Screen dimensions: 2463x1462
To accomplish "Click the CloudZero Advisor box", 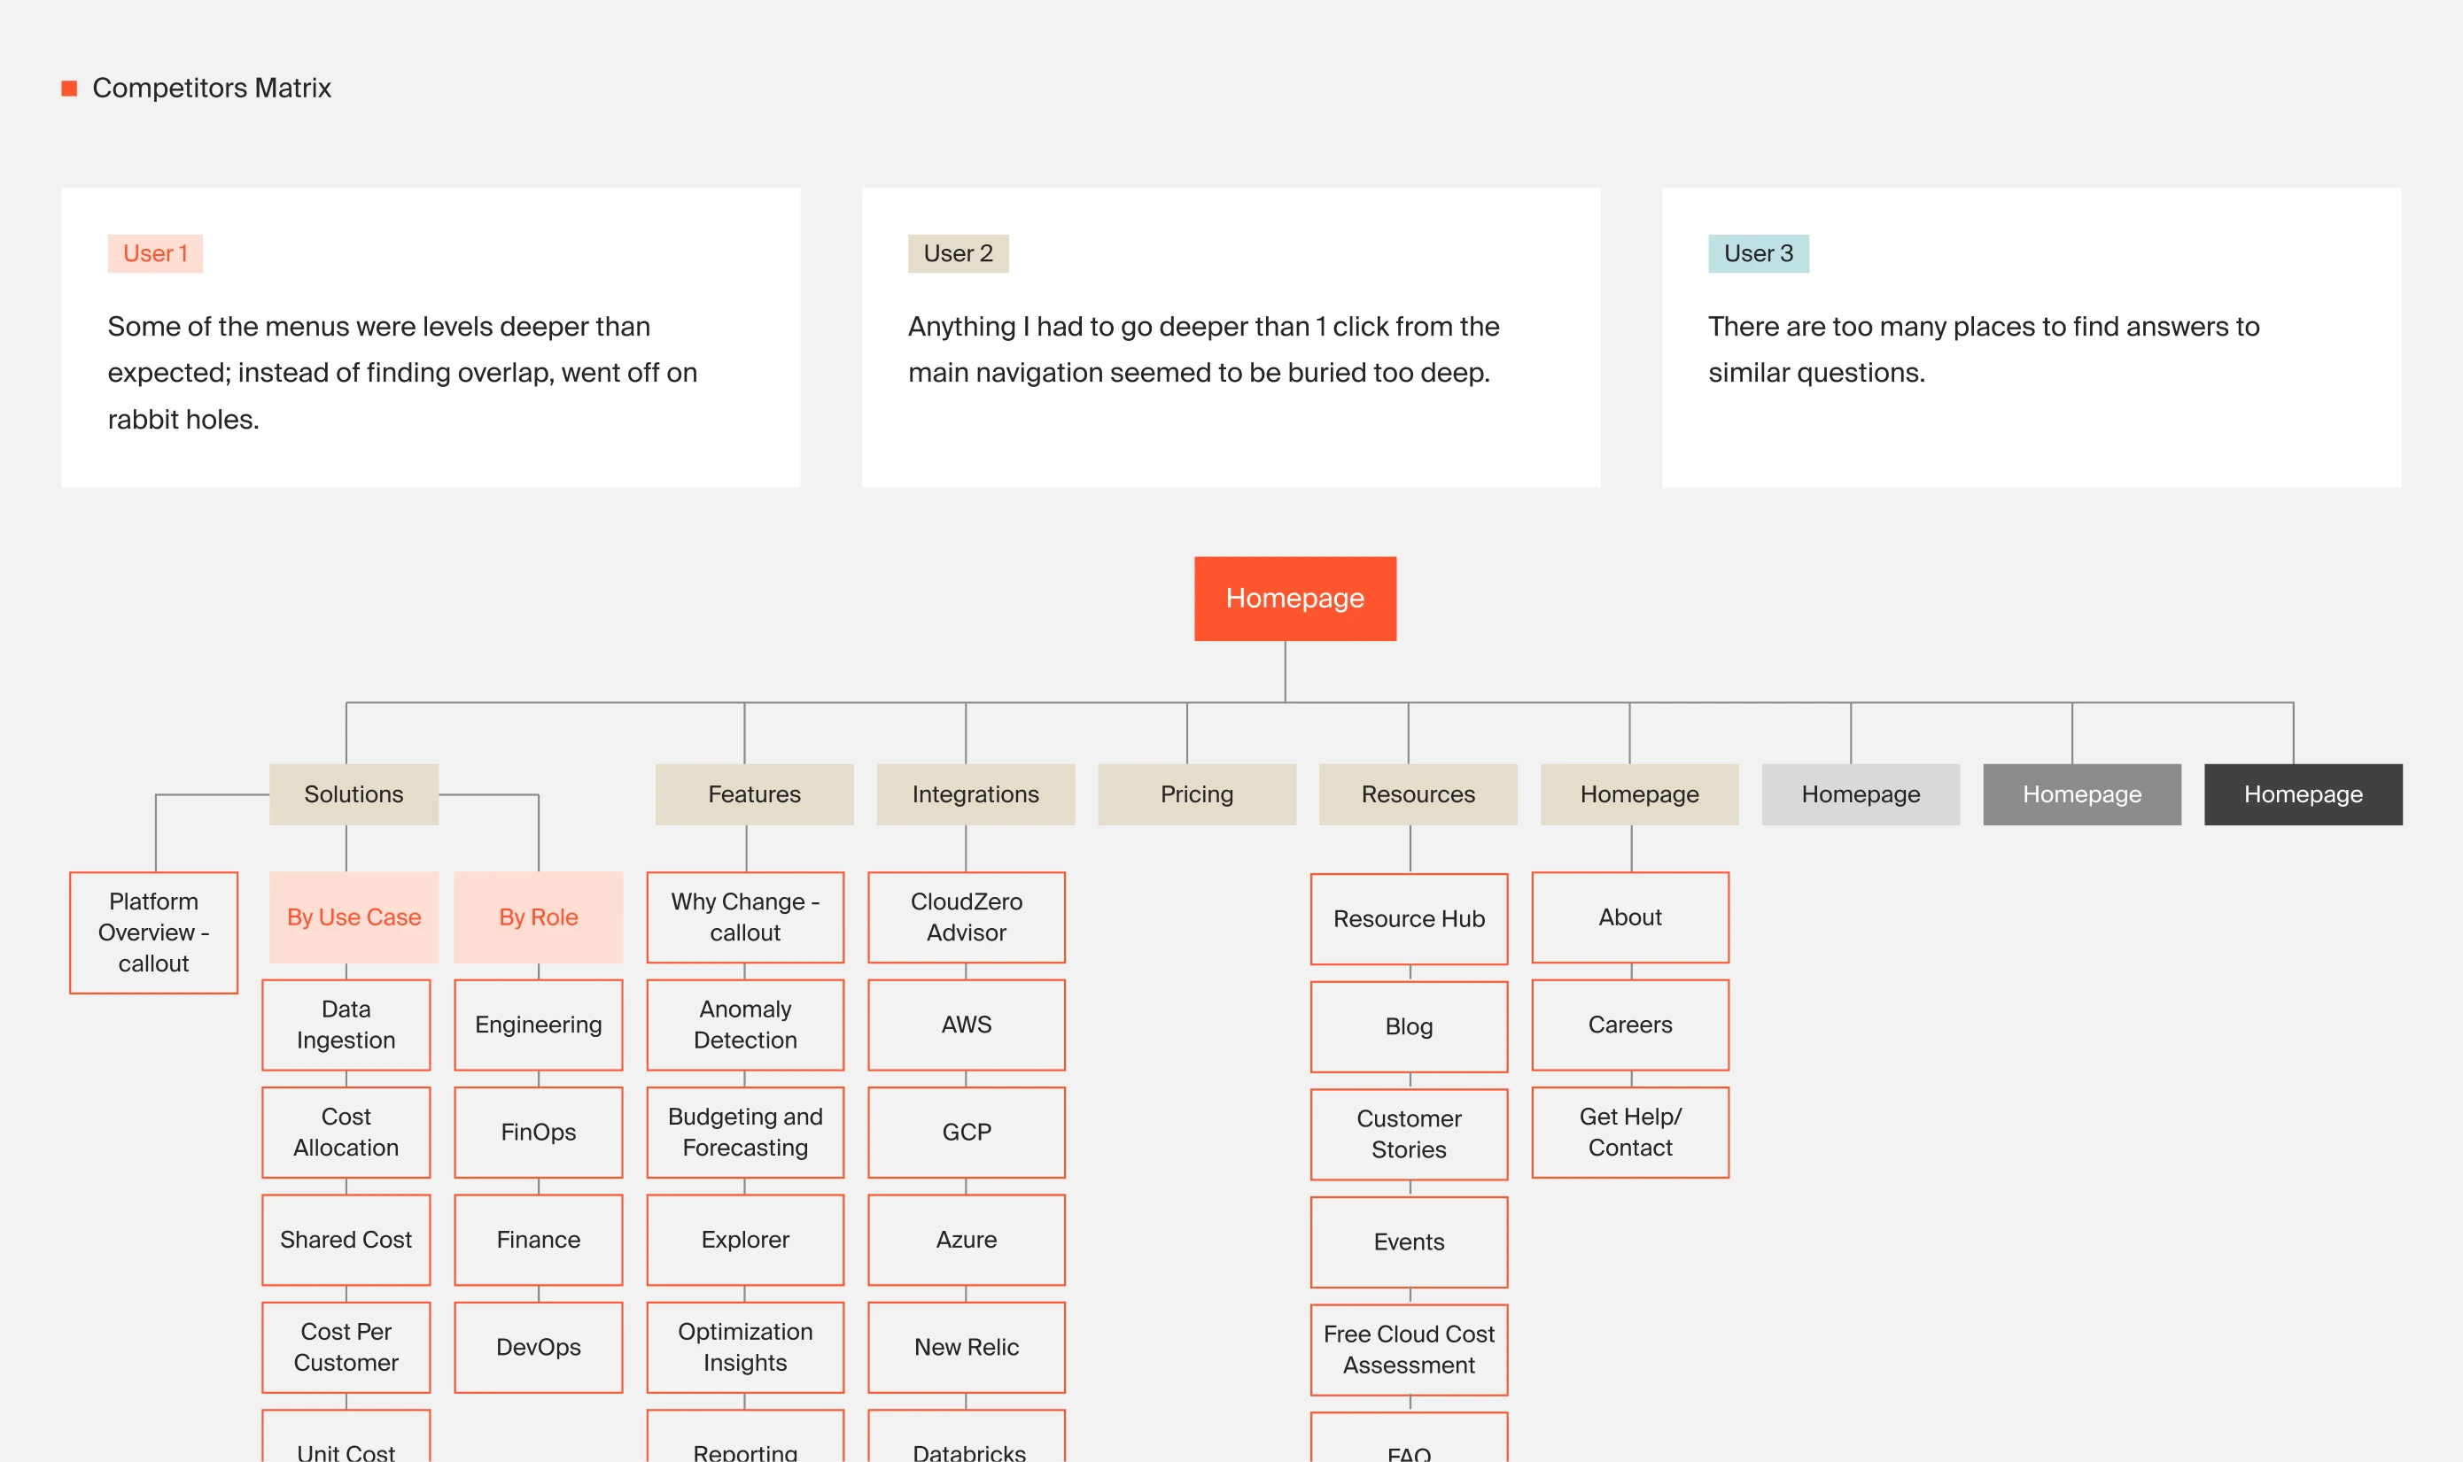I will pyautogui.click(x=966, y=917).
